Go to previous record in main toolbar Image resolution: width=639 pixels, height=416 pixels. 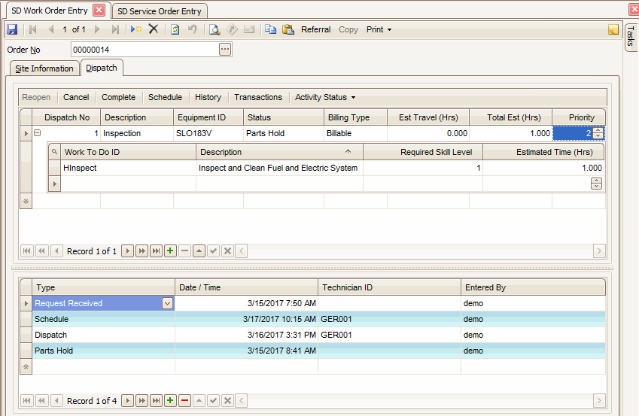click(x=51, y=29)
